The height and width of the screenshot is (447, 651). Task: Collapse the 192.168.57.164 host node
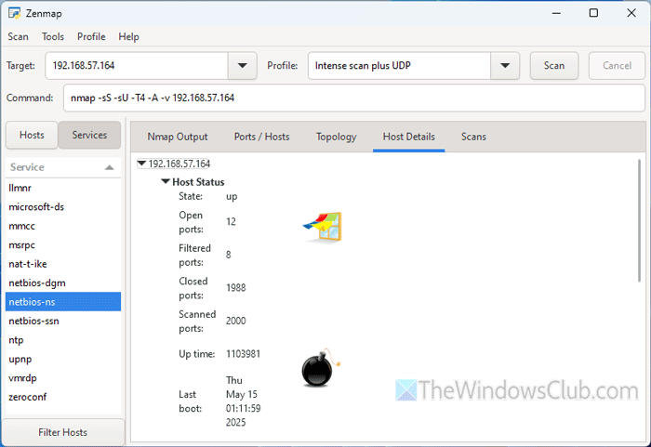[x=141, y=164]
